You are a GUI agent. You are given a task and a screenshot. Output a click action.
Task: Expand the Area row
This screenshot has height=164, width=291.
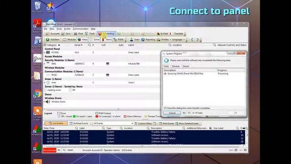tap(45, 82)
